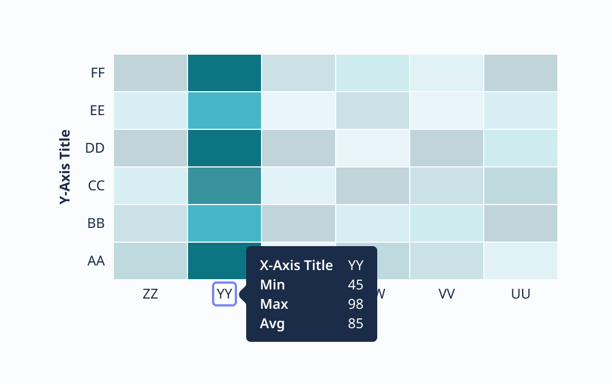Viewport: 612px width, 384px height.
Task: Click the heatmap cell at BB and UU
Action: click(x=521, y=223)
